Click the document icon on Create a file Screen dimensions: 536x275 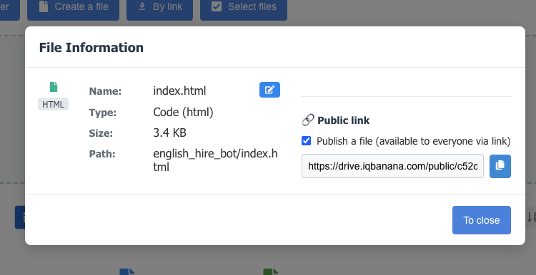[x=44, y=6]
